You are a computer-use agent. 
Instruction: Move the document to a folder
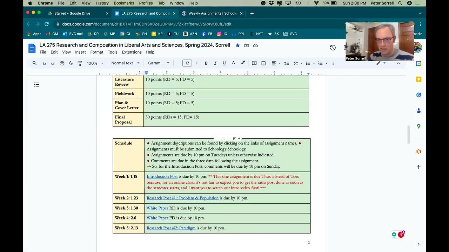click(247, 45)
